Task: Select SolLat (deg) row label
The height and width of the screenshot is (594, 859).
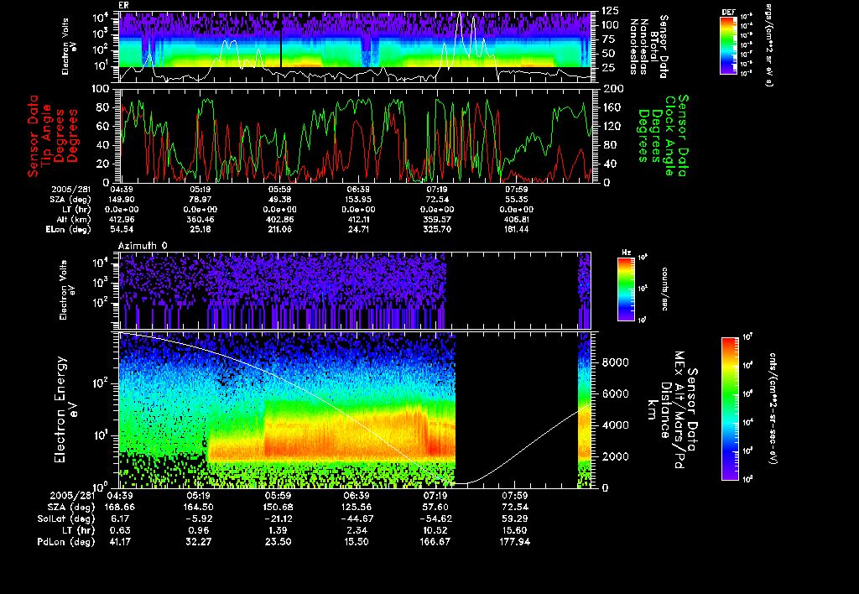Action: click(x=65, y=518)
